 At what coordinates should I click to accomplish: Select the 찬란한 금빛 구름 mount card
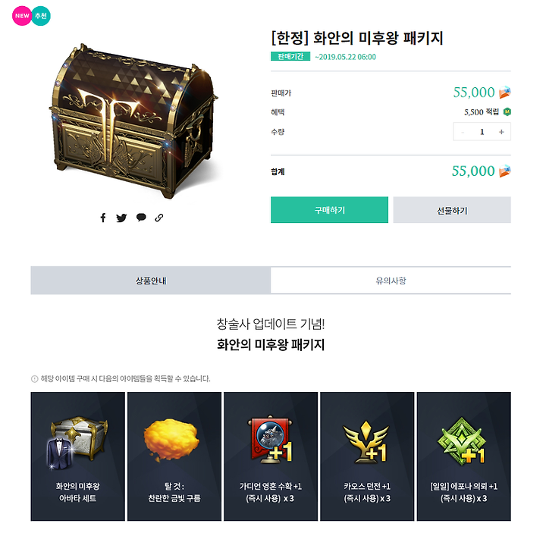174,456
